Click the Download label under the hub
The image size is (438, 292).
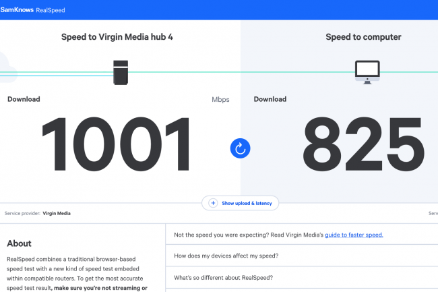24,99
